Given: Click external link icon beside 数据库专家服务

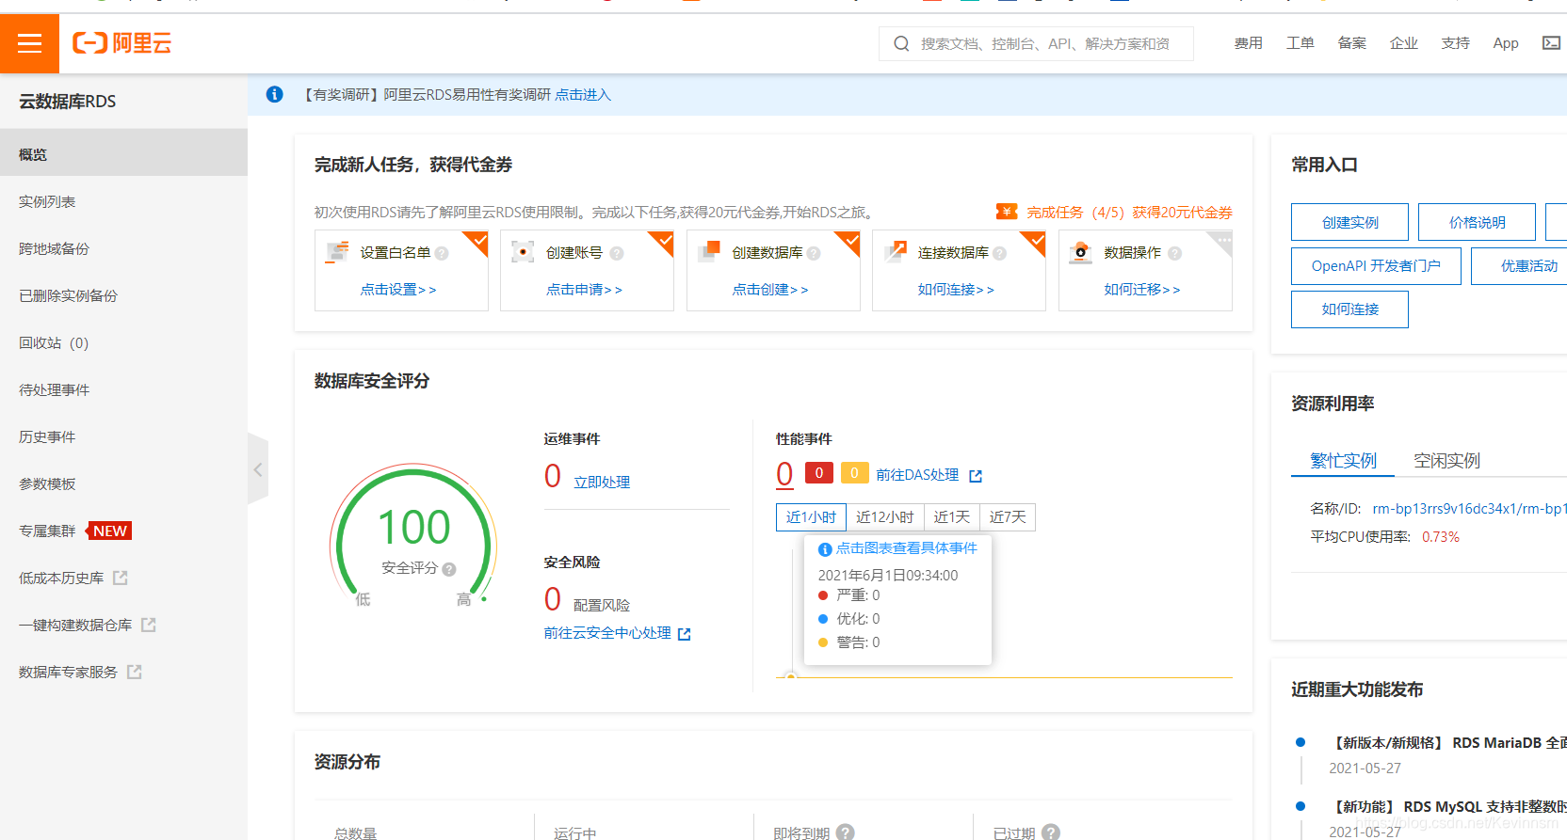Looking at the screenshot, I should click(135, 672).
